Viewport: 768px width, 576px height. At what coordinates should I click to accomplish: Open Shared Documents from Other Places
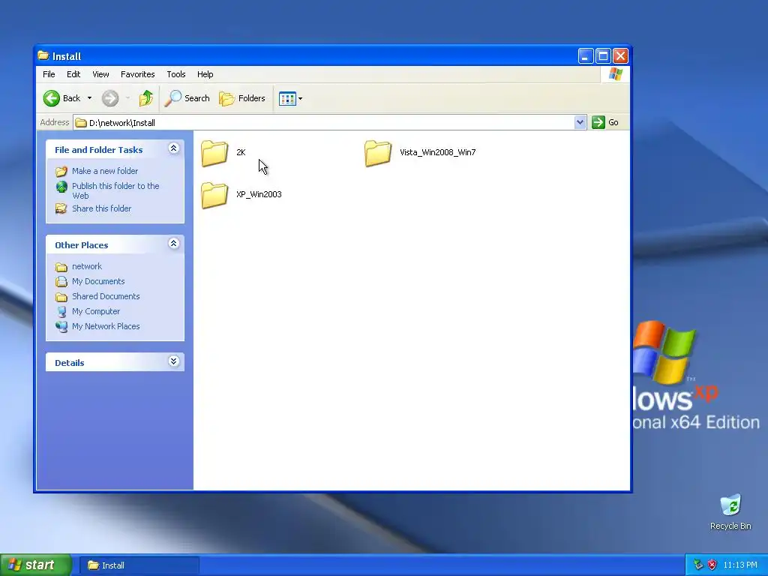point(106,296)
